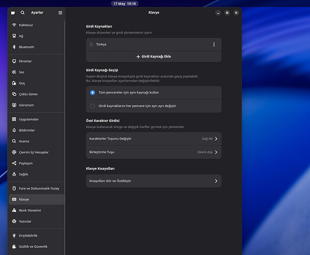This screenshot has width=310, height=255.
Task: Click the Fare ve Dokunmatik Yüzey label
Action: tap(39, 189)
